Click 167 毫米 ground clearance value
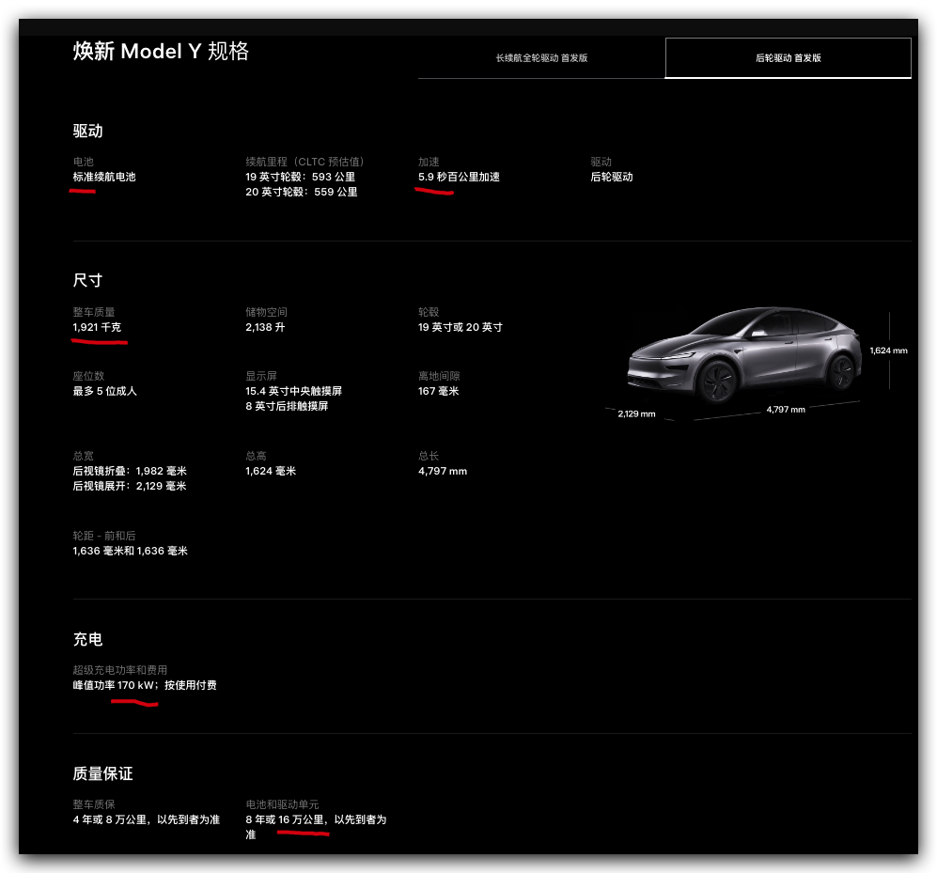This screenshot has height=873, width=937. coord(439,391)
